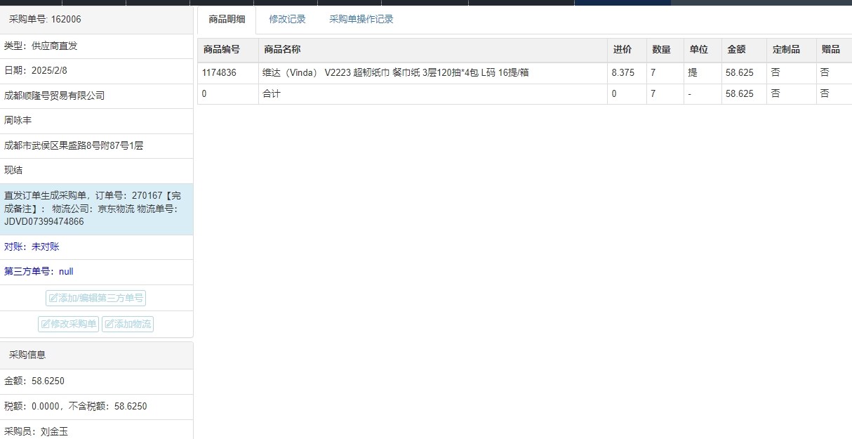Screen dimensions: 852x439
Task: Click the 对账：未对账 status
Action: pos(96,247)
